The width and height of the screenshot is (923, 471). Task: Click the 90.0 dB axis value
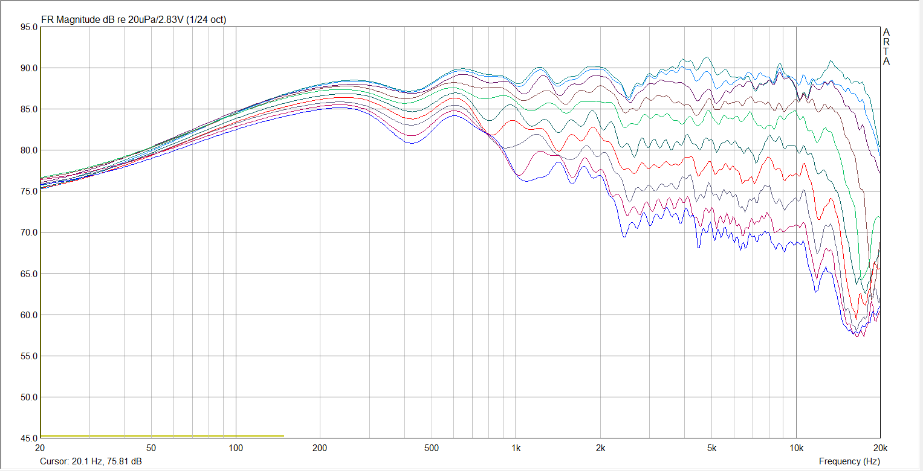[28, 68]
